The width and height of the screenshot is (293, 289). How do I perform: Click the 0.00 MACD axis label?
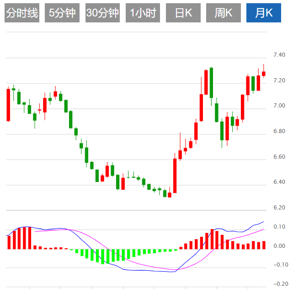point(279,246)
